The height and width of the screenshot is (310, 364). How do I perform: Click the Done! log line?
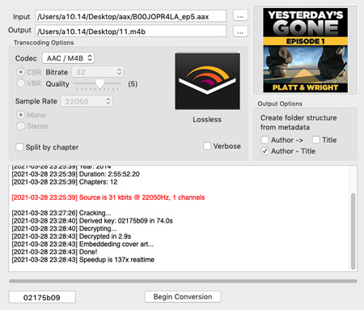tap(54, 252)
